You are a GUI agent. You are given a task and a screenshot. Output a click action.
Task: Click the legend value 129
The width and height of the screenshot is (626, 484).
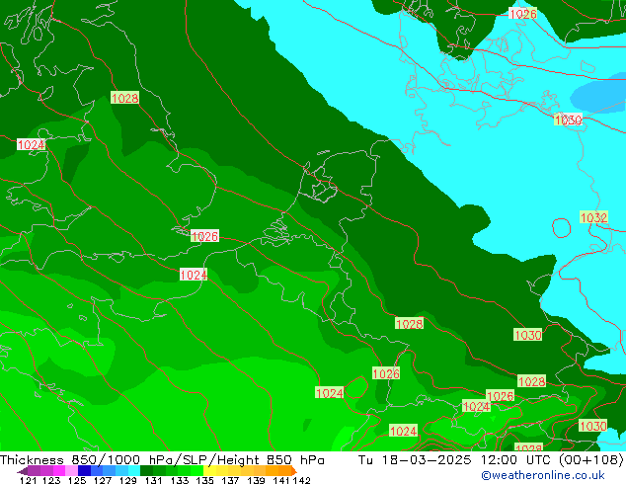127,480
